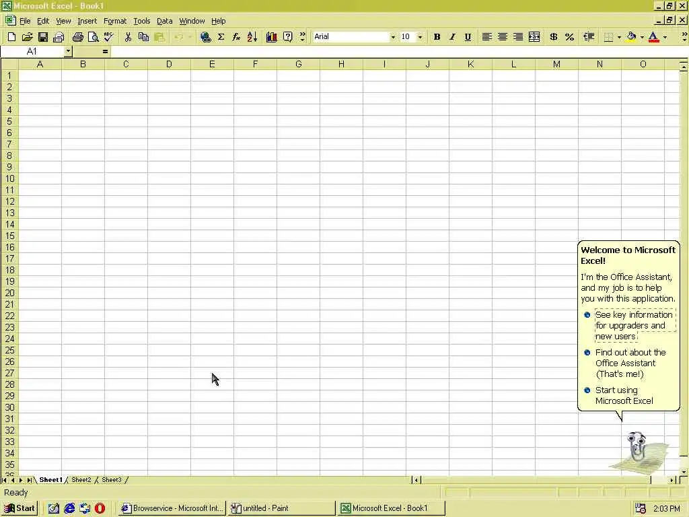Create a new blank workbook
The image size is (689, 517).
(x=12, y=37)
